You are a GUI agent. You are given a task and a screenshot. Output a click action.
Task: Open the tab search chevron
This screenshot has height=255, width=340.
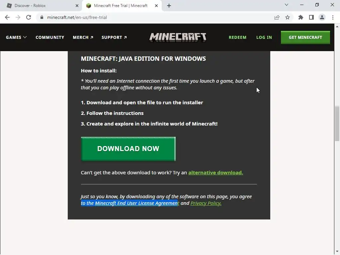pyautogui.click(x=287, y=5)
